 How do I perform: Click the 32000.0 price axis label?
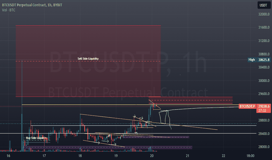[264, 14]
